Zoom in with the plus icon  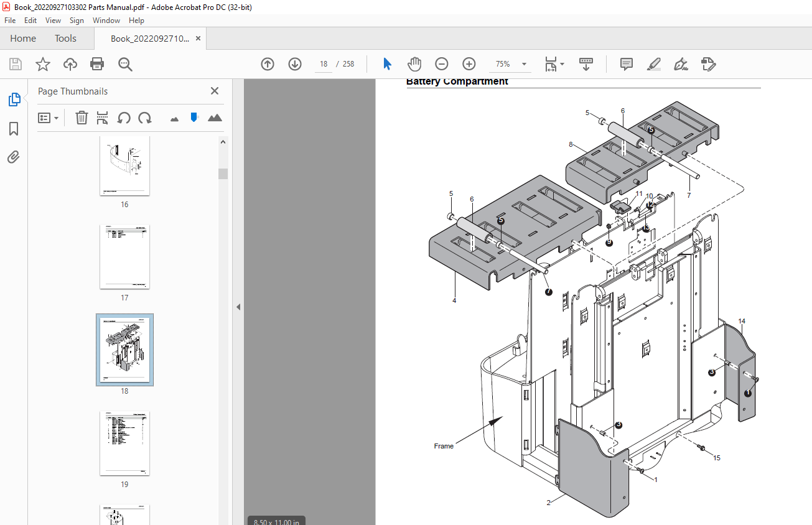pos(469,64)
